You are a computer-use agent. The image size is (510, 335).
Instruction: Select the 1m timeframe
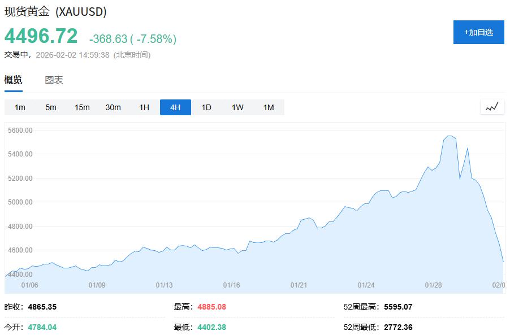(20, 107)
